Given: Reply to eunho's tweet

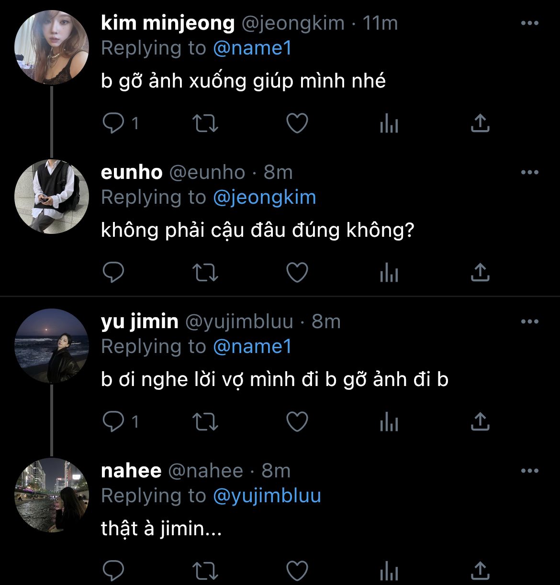Looking at the screenshot, I should pos(114,273).
